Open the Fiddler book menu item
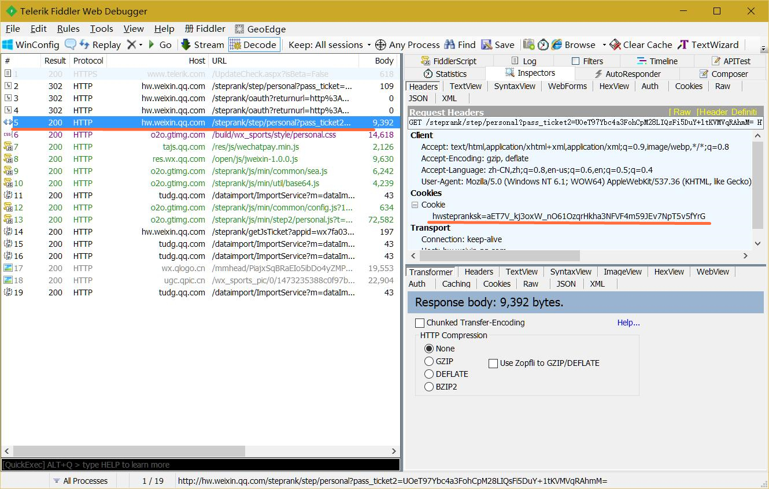This screenshot has height=489, width=769. pos(205,28)
